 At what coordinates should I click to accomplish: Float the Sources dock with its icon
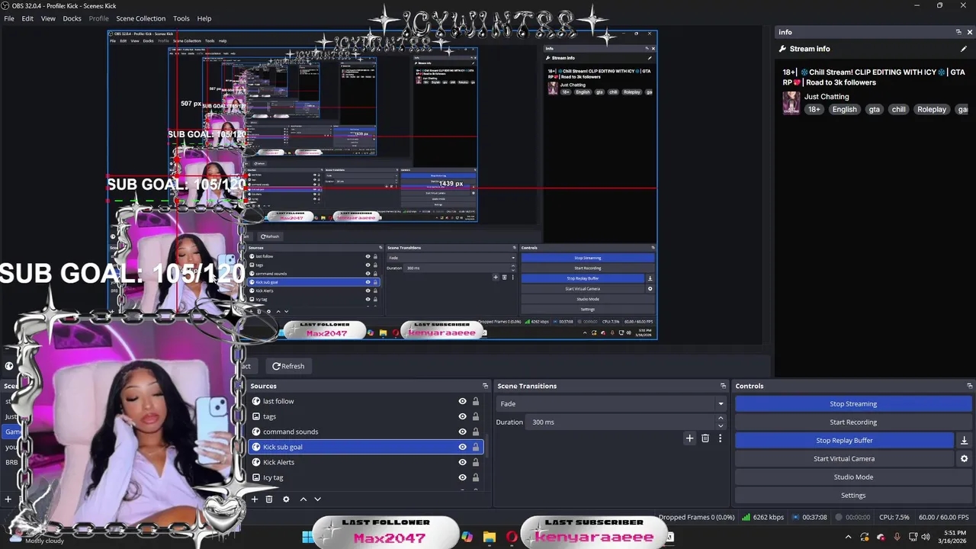[x=485, y=386]
